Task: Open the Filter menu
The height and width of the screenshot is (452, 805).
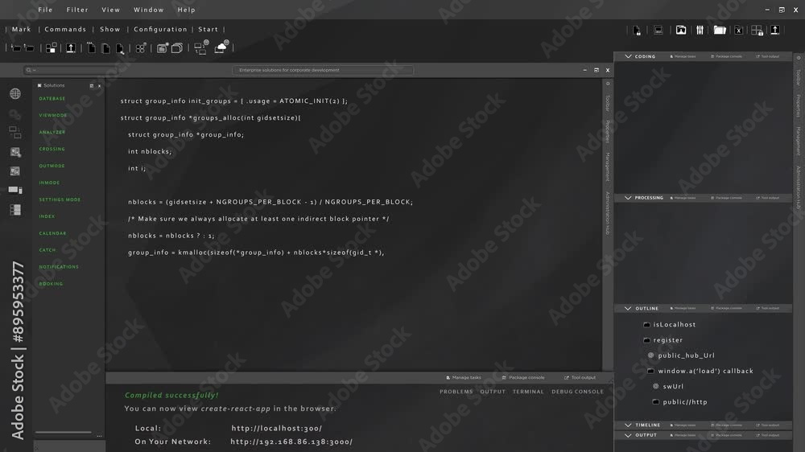Action: tap(77, 10)
